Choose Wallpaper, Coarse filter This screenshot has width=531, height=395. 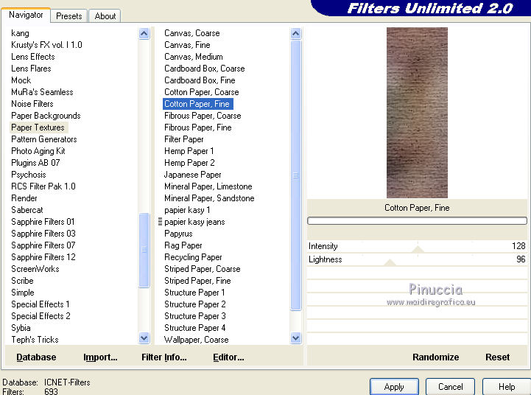196,340
